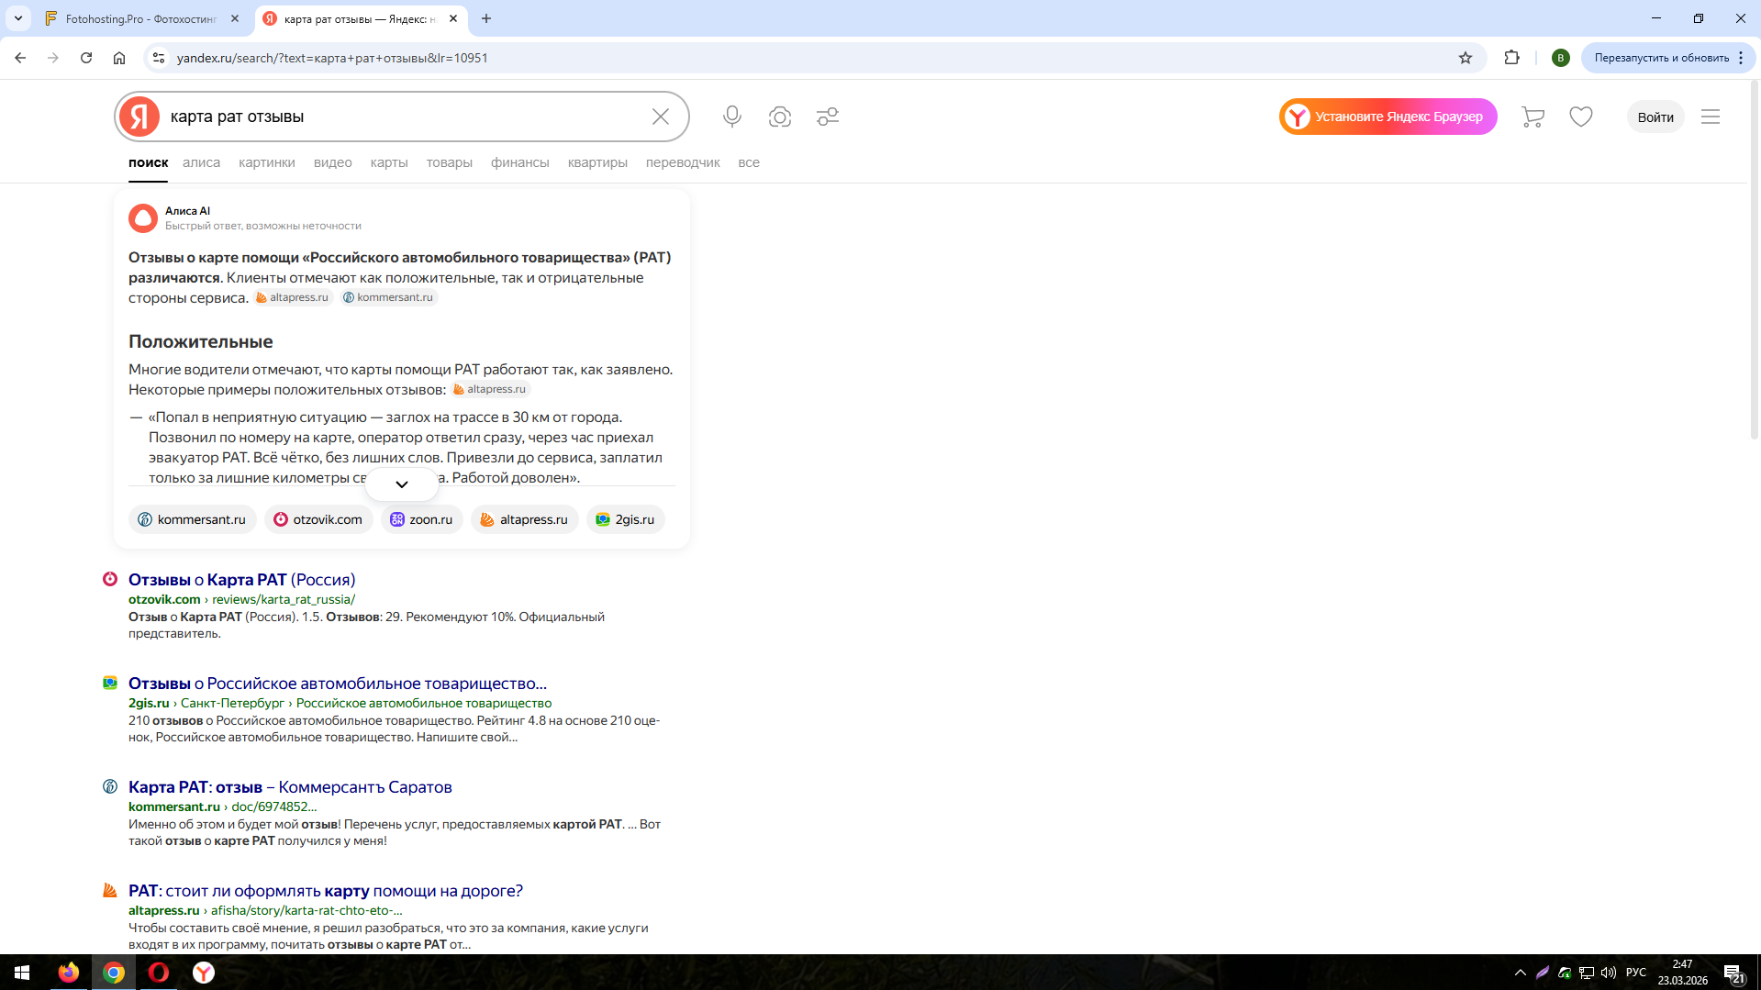
Task: Go to the browser home page
Action: (x=119, y=58)
